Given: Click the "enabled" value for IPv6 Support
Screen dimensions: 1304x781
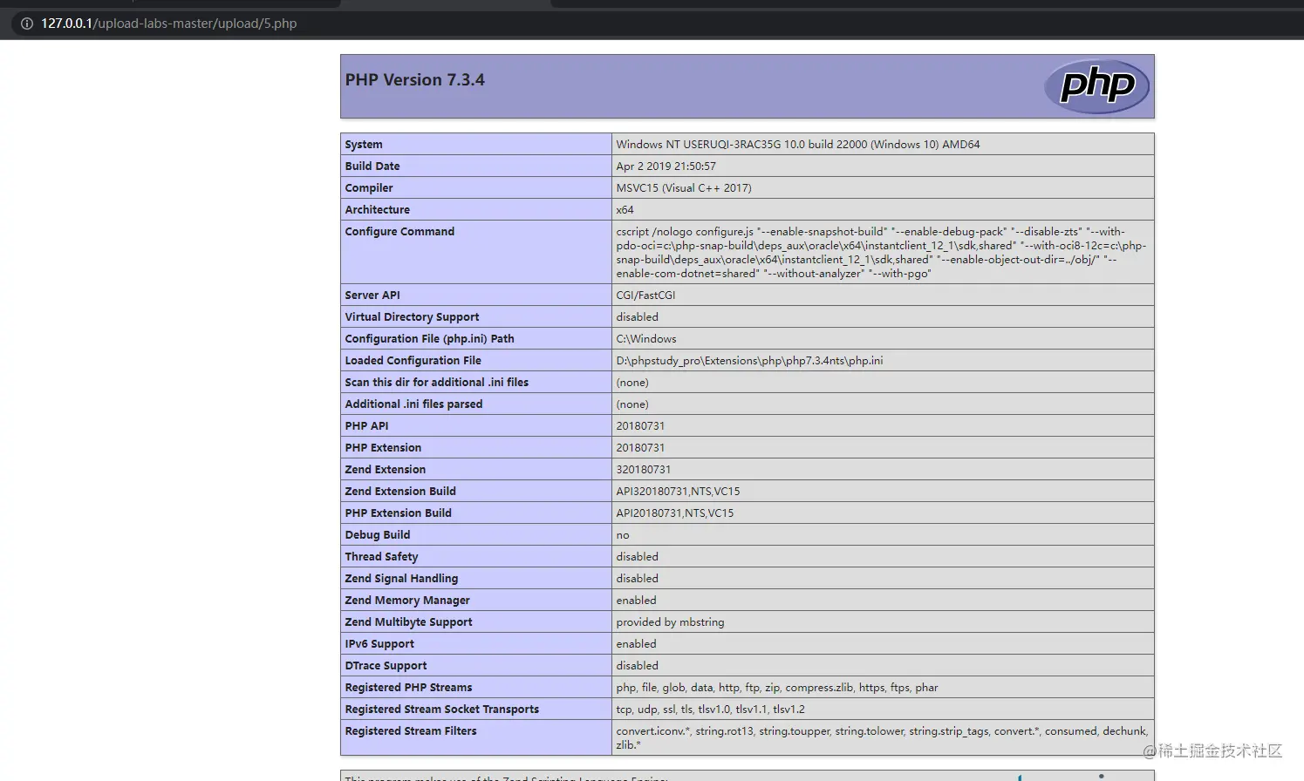Looking at the screenshot, I should click(636, 644).
